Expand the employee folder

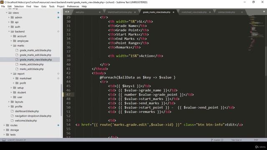tap(11, 41)
